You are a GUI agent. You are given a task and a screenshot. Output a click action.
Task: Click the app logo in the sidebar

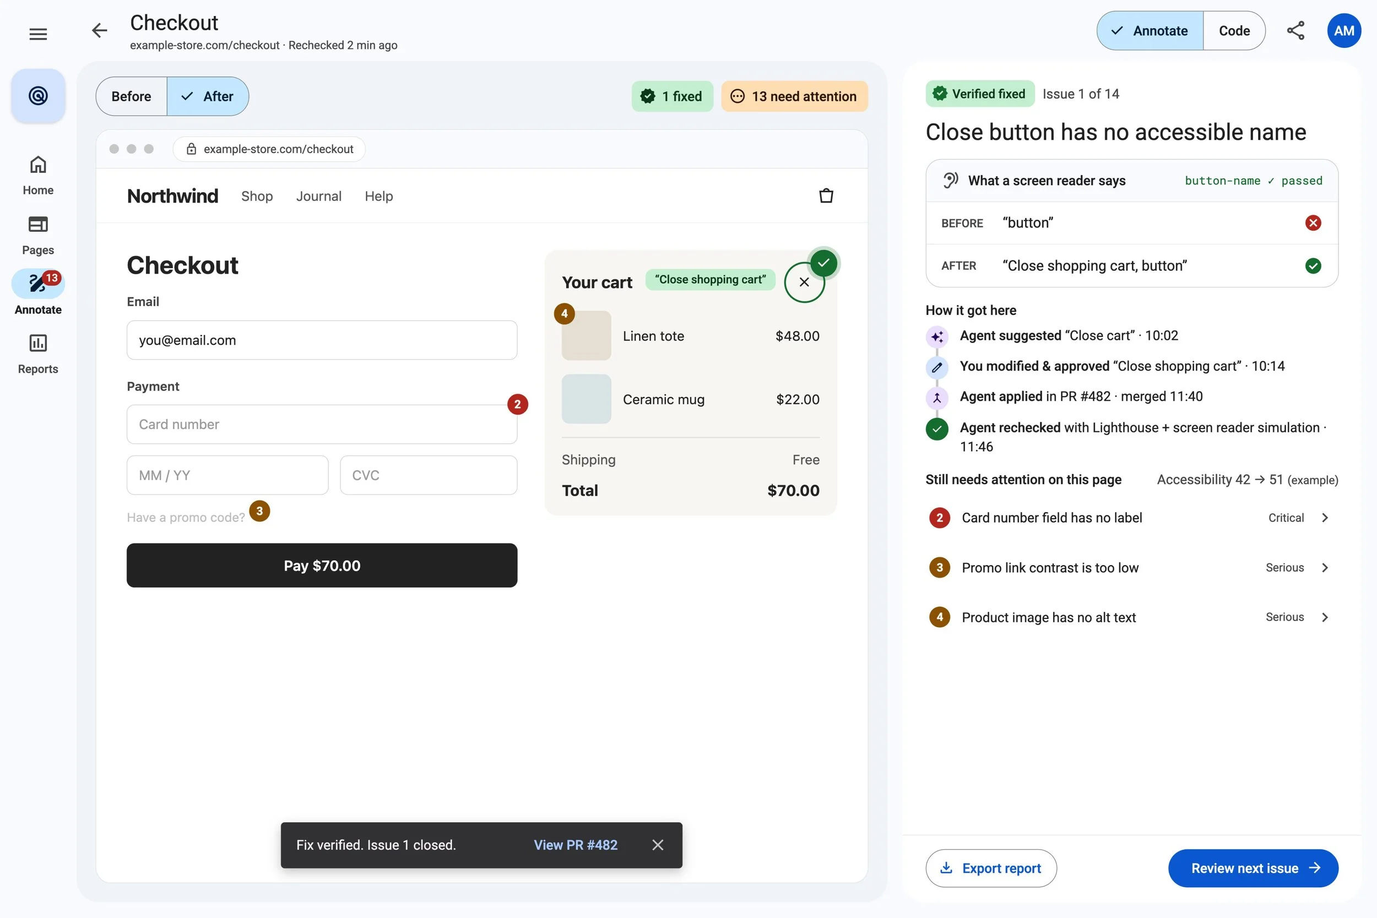[38, 95]
